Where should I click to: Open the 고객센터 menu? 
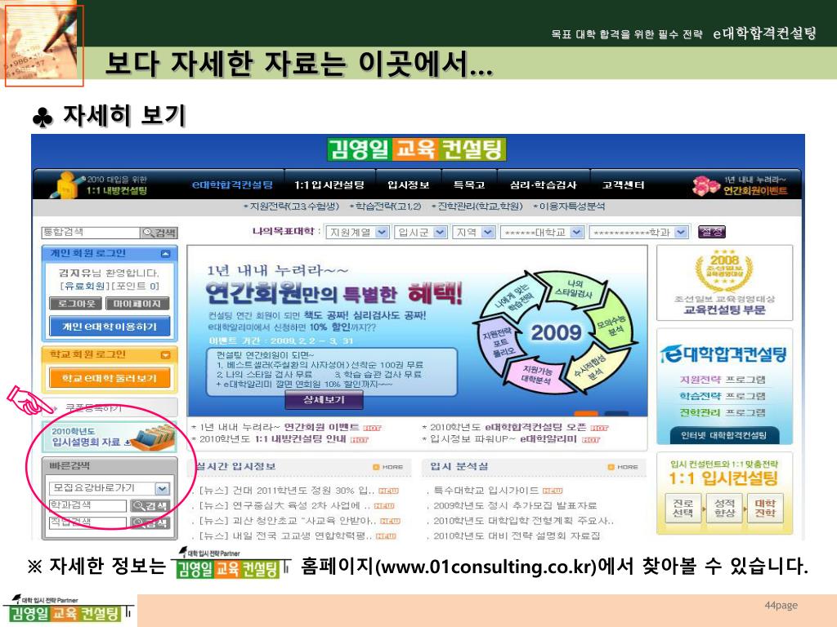(623, 185)
